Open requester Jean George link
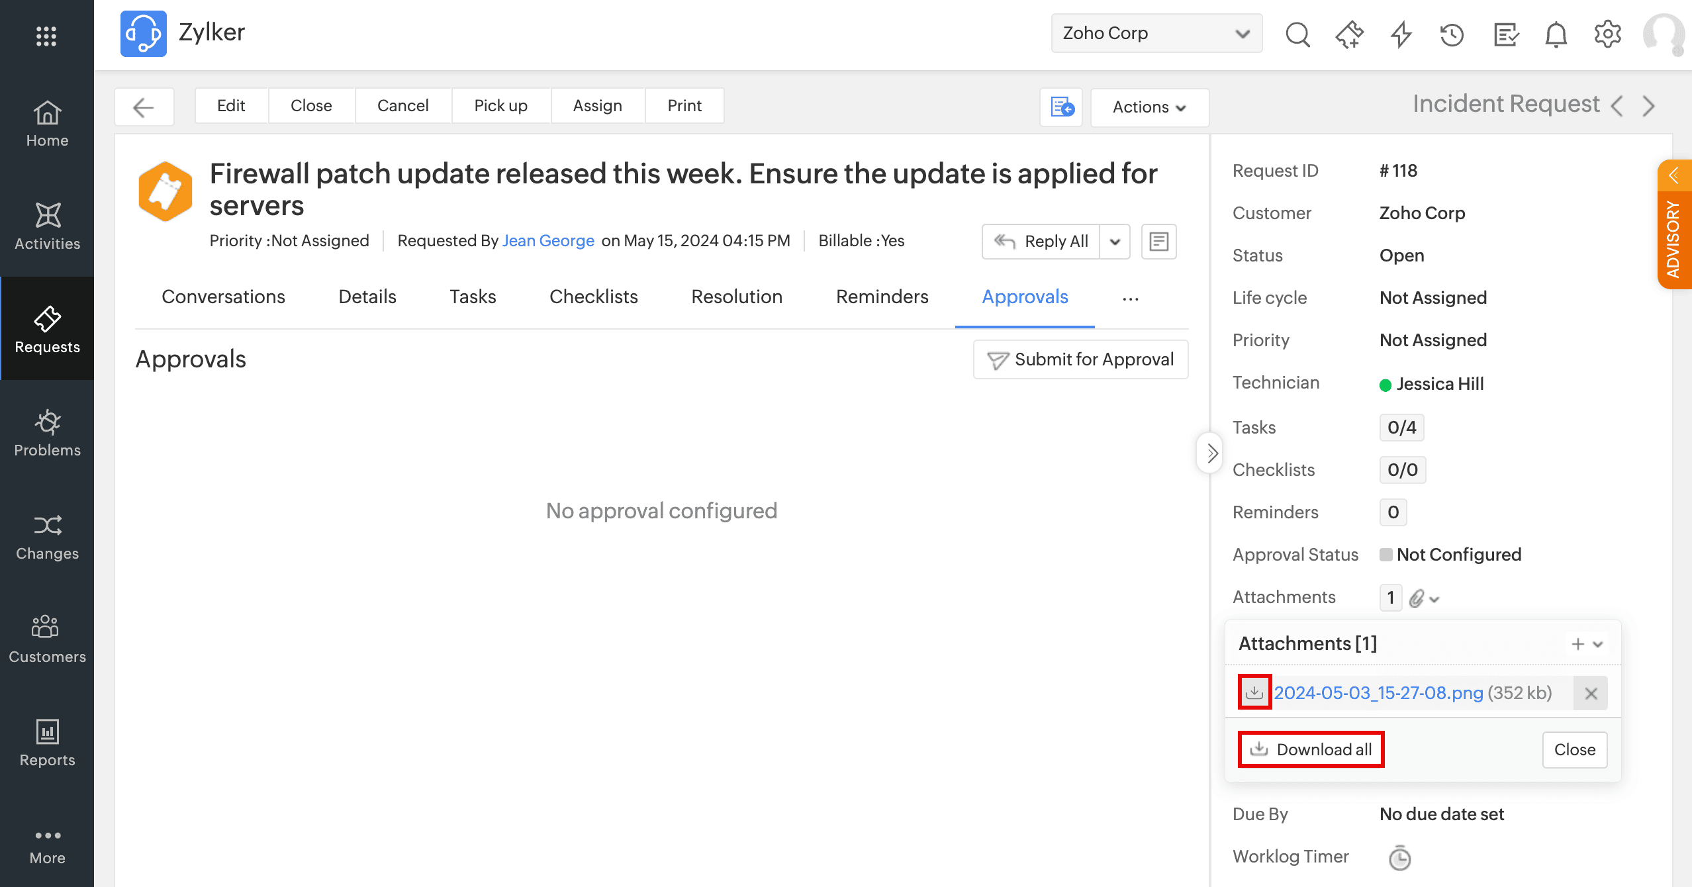Image resolution: width=1692 pixels, height=887 pixels. [x=547, y=240]
